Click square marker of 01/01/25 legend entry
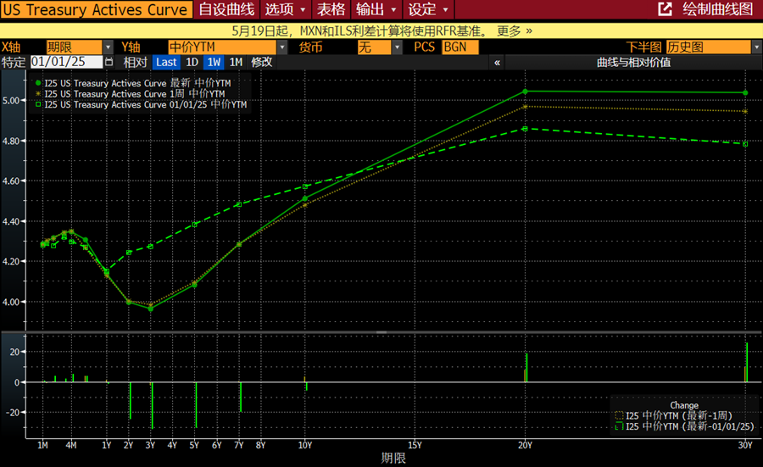This screenshot has width=763, height=467. pyautogui.click(x=38, y=104)
